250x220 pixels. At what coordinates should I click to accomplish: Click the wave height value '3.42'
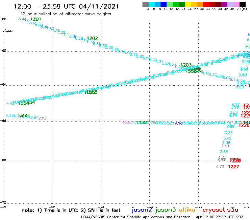pos(227,138)
